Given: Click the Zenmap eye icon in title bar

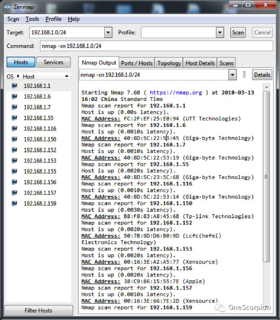Looking at the screenshot, I should [7, 7].
